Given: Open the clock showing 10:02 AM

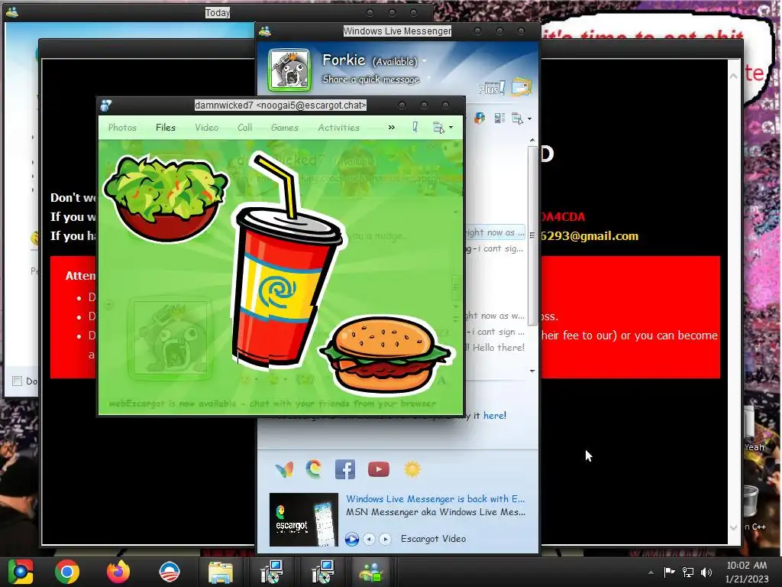Looking at the screenshot, I should pos(747,572).
